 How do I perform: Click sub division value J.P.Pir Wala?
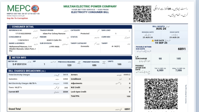coord(54,46)
